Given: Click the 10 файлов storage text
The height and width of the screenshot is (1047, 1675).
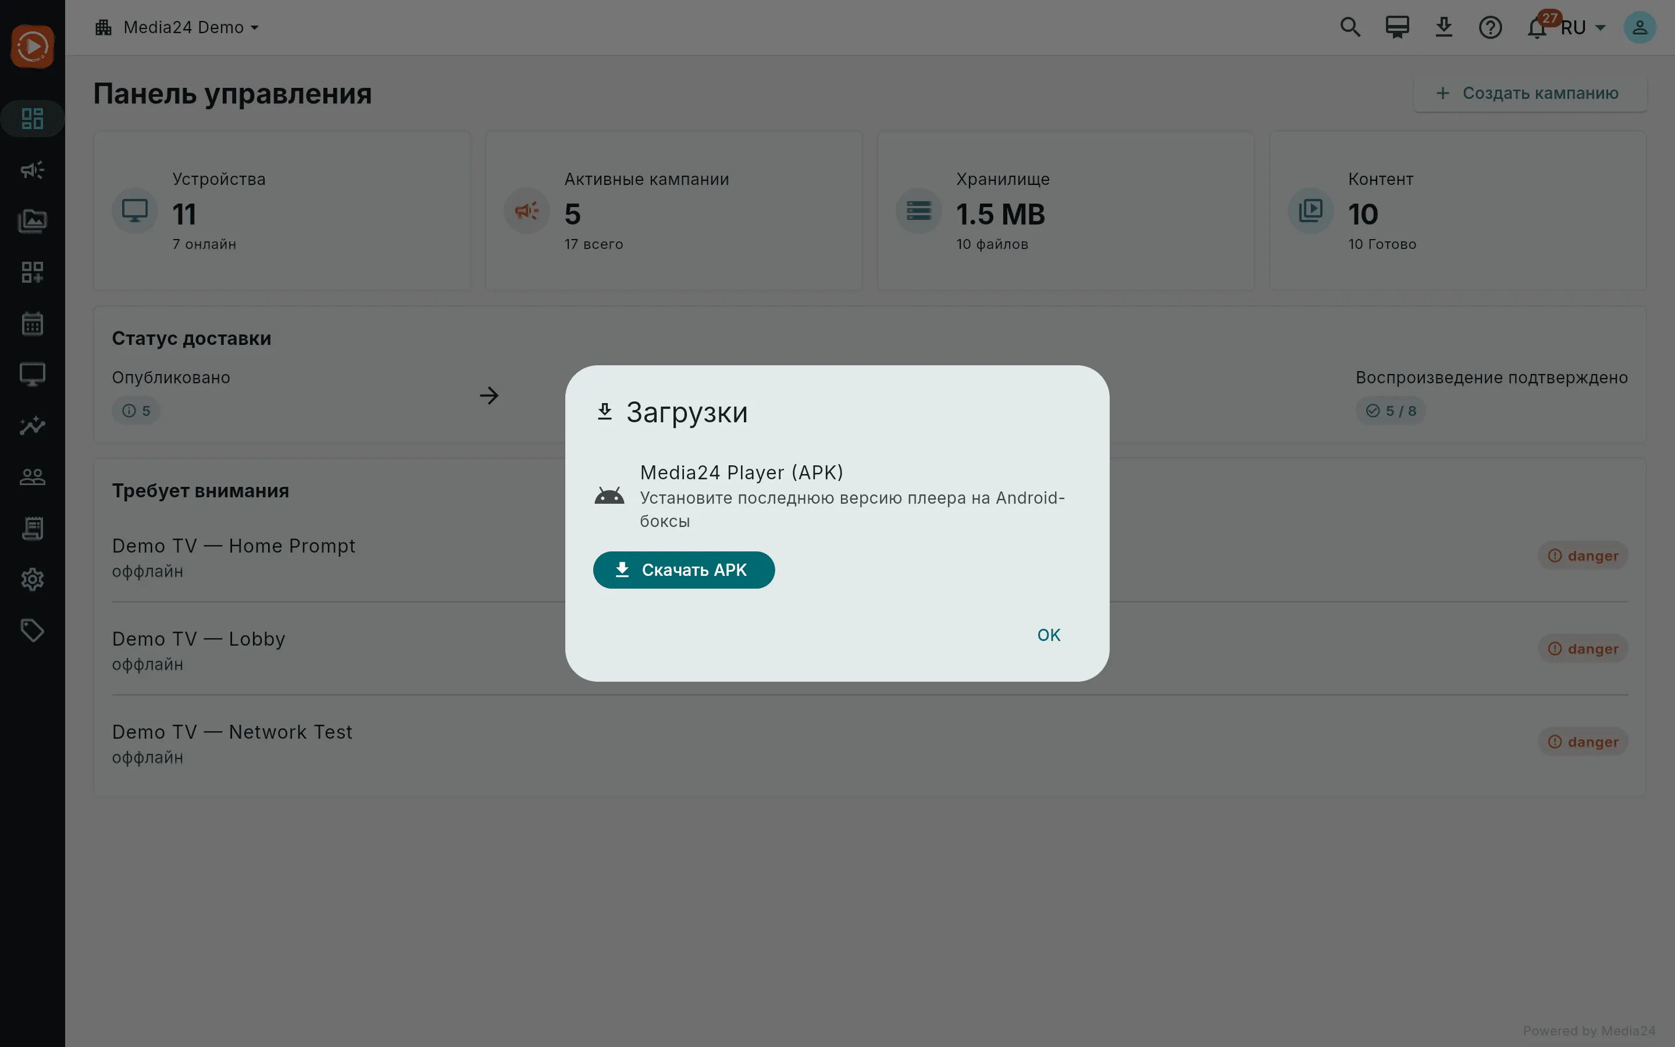Looking at the screenshot, I should tap(992, 244).
